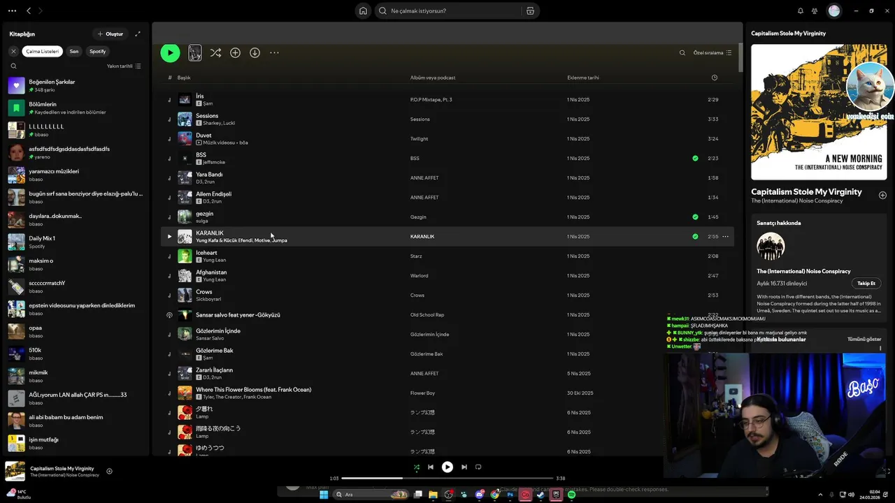Select Çalma Listeleri filter chip
The width and height of the screenshot is (895, 503).
tap(43, 51)
